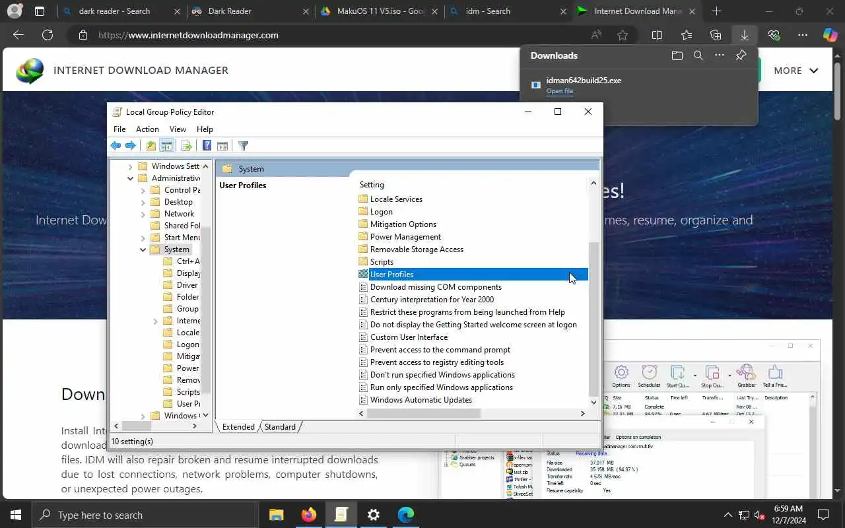Open MORE dropdown on IDM website

795,71
